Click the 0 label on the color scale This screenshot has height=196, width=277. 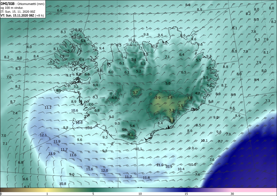(1, 194)
